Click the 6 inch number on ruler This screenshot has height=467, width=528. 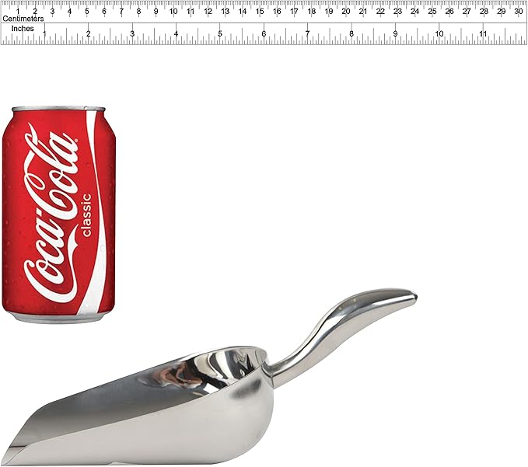pyautogui.click(x=264, y=33)
